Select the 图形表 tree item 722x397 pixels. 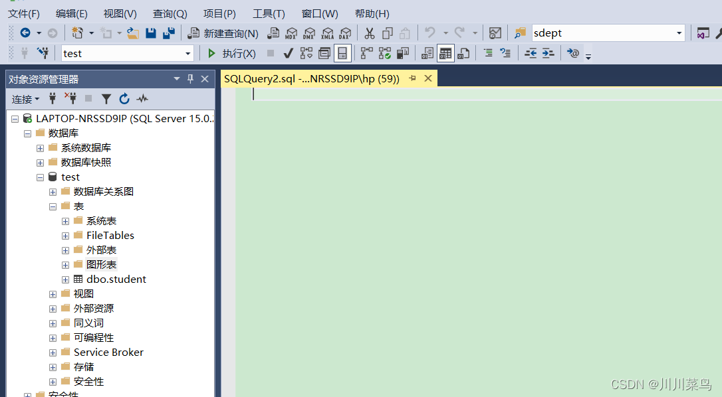click(101, 264)
